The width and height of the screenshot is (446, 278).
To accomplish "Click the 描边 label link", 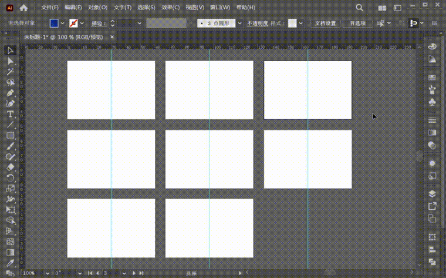I will (99, 24).
